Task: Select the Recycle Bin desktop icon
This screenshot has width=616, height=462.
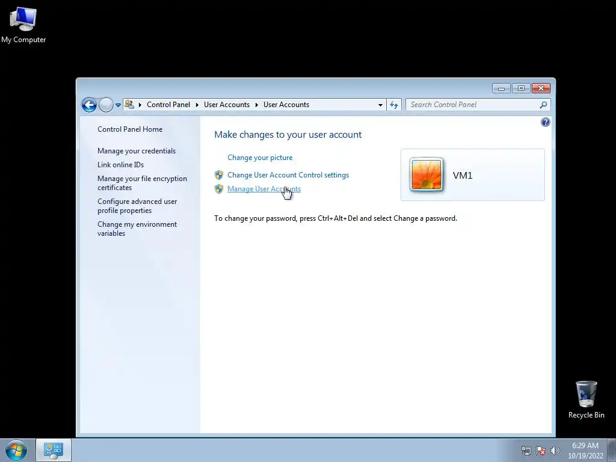Action: [586, 400]
